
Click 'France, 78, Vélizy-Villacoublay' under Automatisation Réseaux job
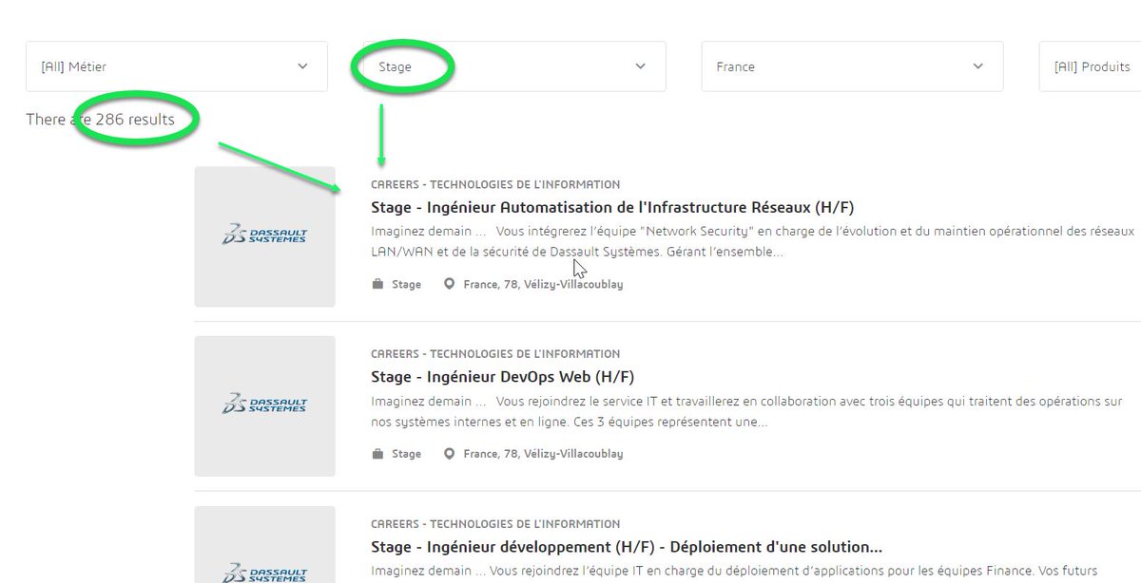[543, 284]
